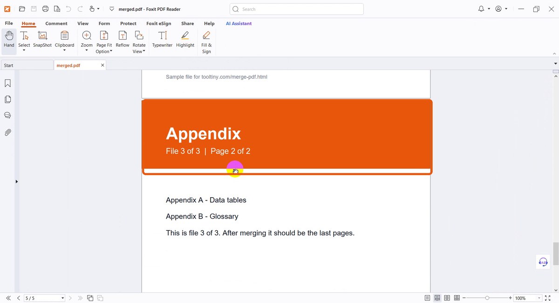Open the tab list dropdown arrow
Viewport: 559px width, 303px height.
click(555, 63)
